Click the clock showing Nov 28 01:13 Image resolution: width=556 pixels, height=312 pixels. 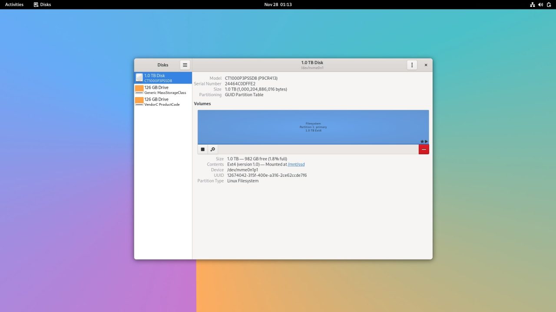point(278,4)
